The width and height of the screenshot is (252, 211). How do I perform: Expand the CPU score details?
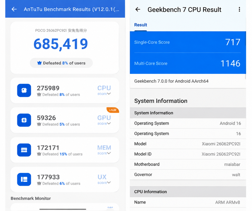(x=104, y=90)
